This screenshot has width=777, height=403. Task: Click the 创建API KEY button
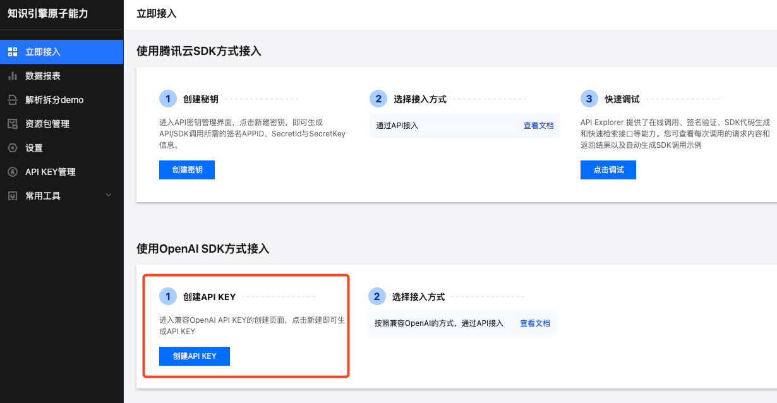click(x=195, y=356)
